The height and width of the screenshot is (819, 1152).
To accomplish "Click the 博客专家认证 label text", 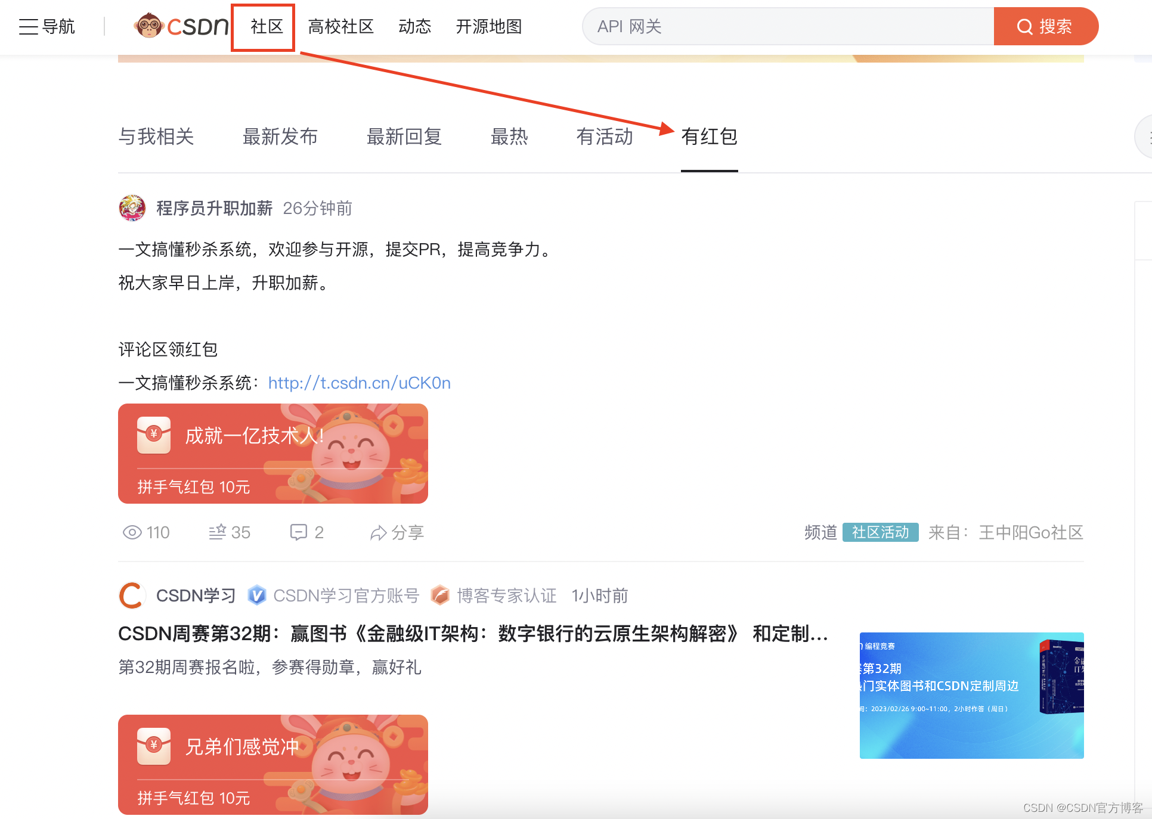I will [x=507, y=595].
